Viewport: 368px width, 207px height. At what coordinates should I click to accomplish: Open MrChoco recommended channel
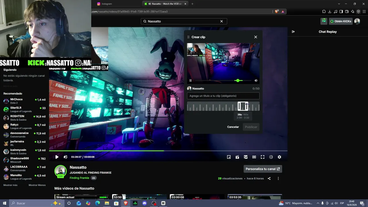24,101
